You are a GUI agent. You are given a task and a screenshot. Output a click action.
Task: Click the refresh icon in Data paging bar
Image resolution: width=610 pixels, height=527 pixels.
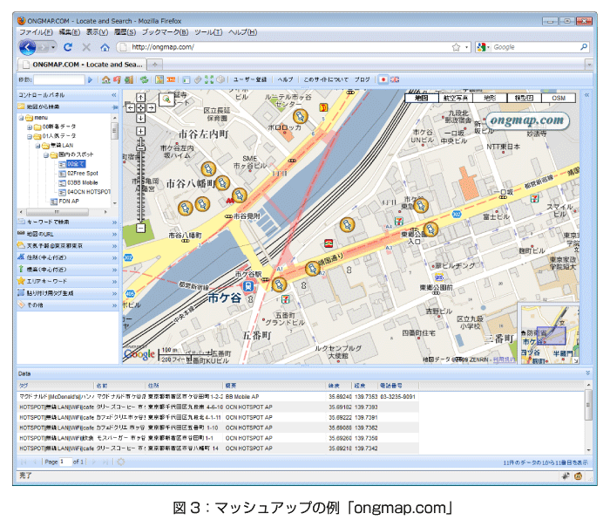[121, 462]
